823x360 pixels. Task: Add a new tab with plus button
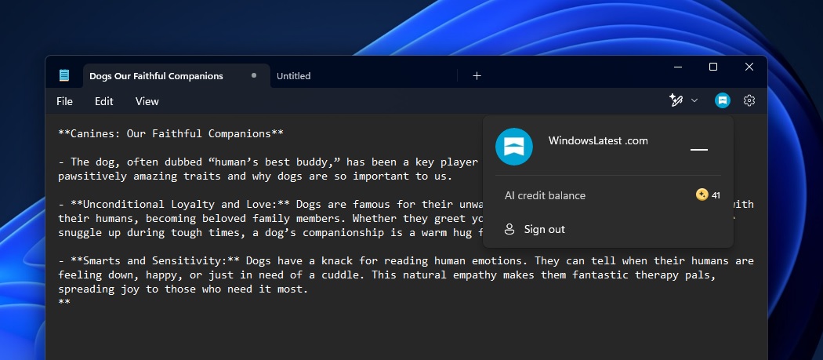[477, 76]
